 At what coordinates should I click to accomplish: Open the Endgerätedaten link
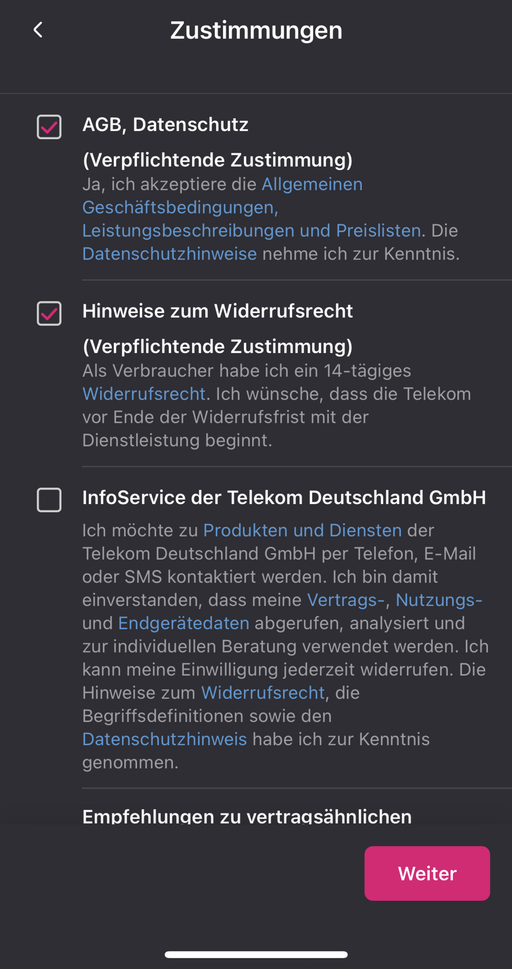183,623
